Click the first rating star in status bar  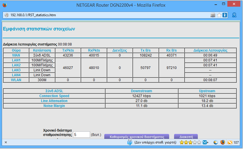click(182, 142)
